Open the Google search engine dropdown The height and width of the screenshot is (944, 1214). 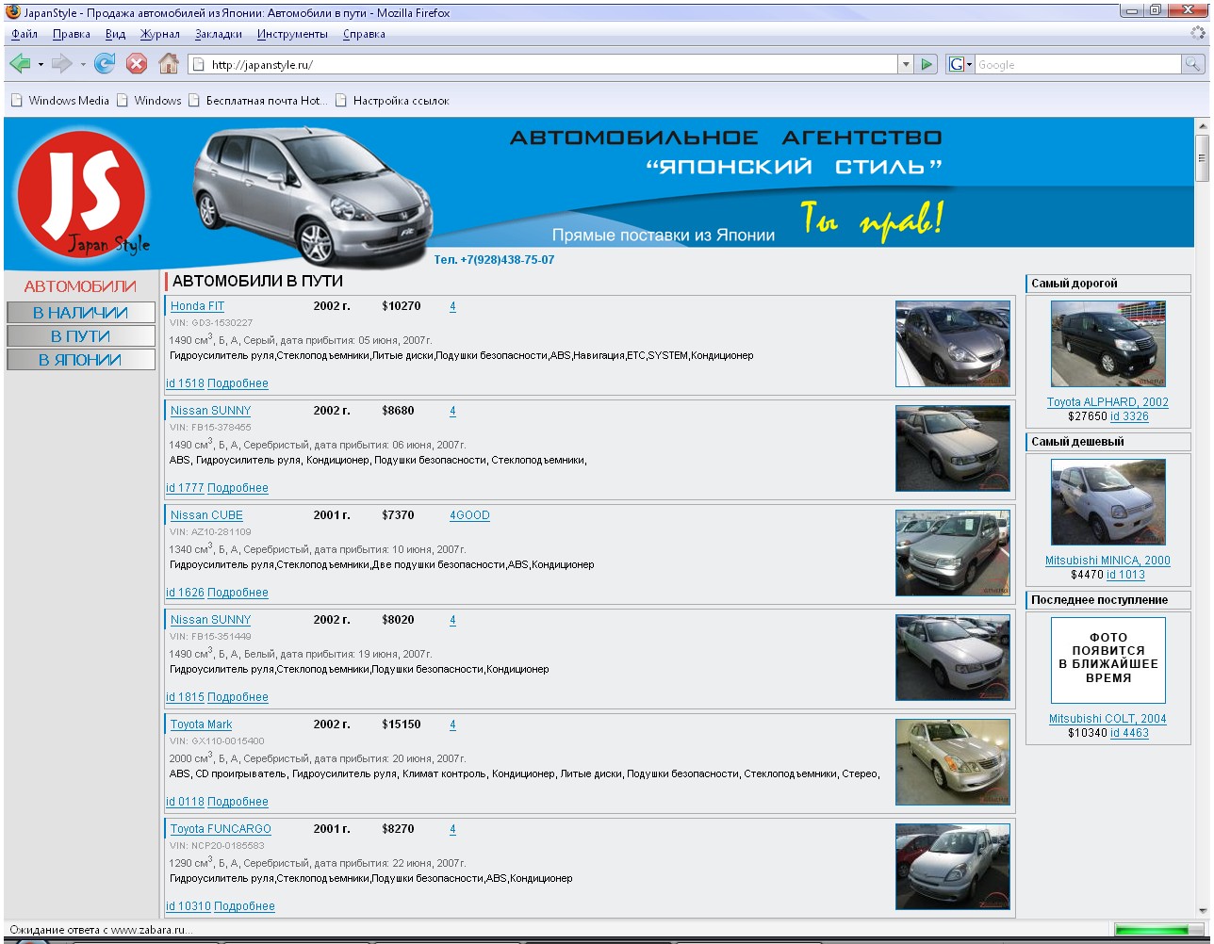[x=960, y=64]
